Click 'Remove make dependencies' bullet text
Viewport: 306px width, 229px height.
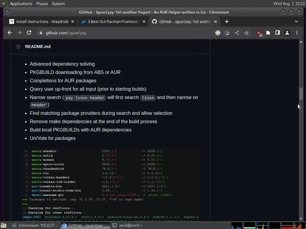click(x=94, y=122)
